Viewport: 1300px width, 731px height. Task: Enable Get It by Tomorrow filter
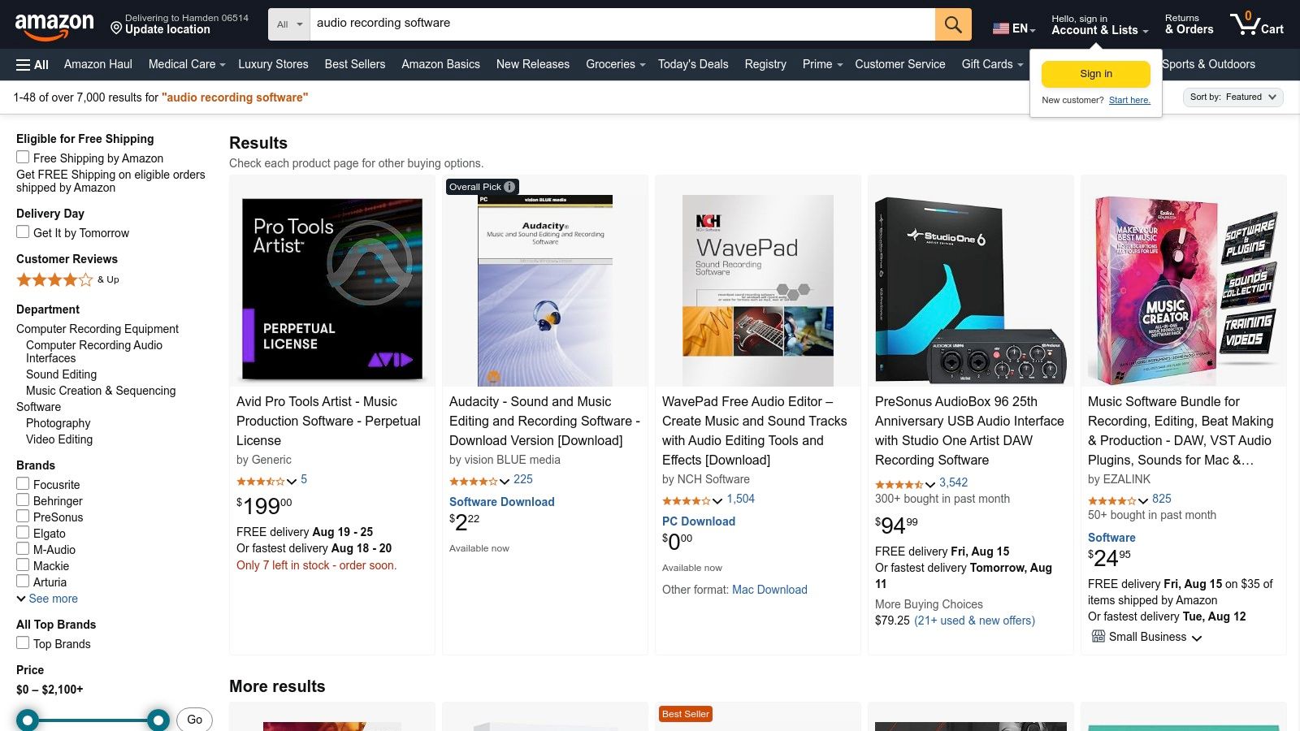[23, 232]
